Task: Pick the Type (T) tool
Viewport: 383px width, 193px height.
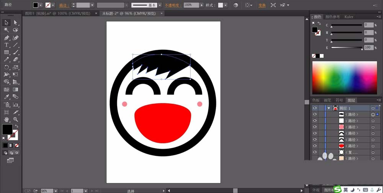Action: click(7, 45)
